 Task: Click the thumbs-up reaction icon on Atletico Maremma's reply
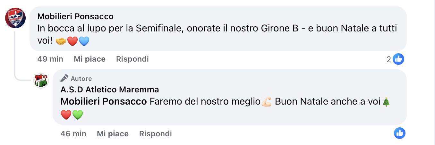pyautogui.click(x=400, y=133)
